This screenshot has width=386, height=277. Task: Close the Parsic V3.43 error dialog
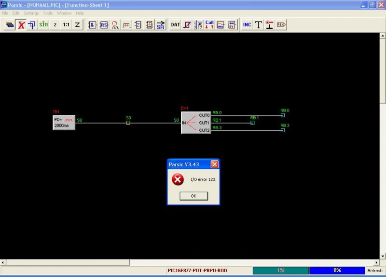coord(215,164)
